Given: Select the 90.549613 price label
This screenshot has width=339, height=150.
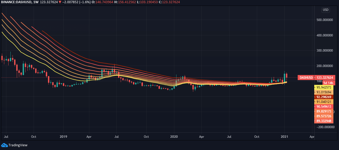Looking at the screenshot, I should (x=324, y=106).
